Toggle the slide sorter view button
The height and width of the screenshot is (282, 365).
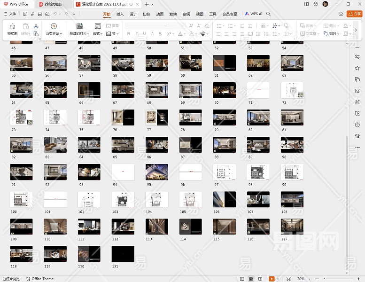click(251, 279)
